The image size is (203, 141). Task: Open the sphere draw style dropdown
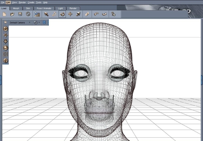37,22
